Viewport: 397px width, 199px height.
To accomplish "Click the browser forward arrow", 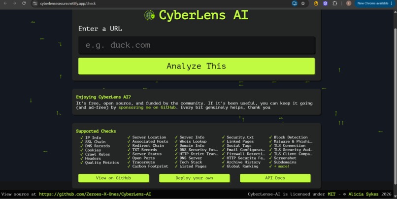I will [x=15, y=3].
